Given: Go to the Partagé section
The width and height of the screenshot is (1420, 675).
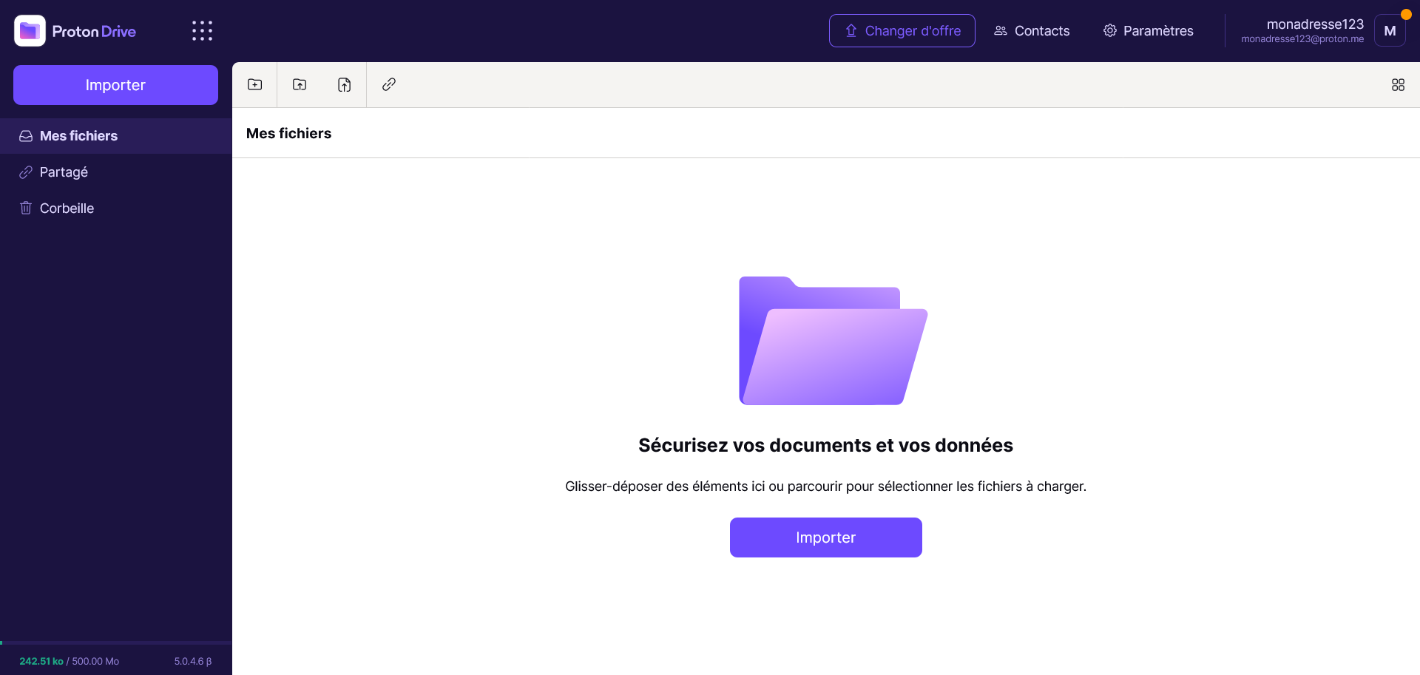Looking at the screenshot, I should coord(64,172).
